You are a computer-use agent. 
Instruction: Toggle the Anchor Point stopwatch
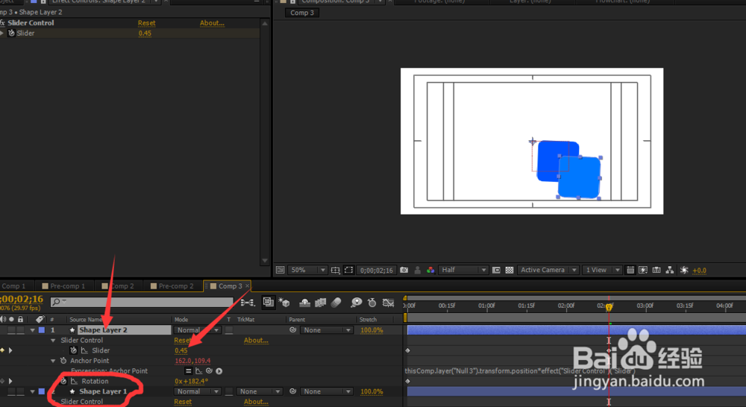click(x=63, y=361)
